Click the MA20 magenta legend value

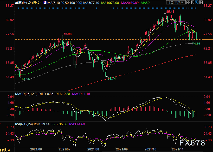(130, 3)
